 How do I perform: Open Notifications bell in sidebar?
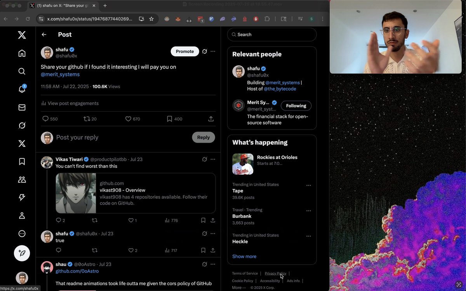(22, 89)
